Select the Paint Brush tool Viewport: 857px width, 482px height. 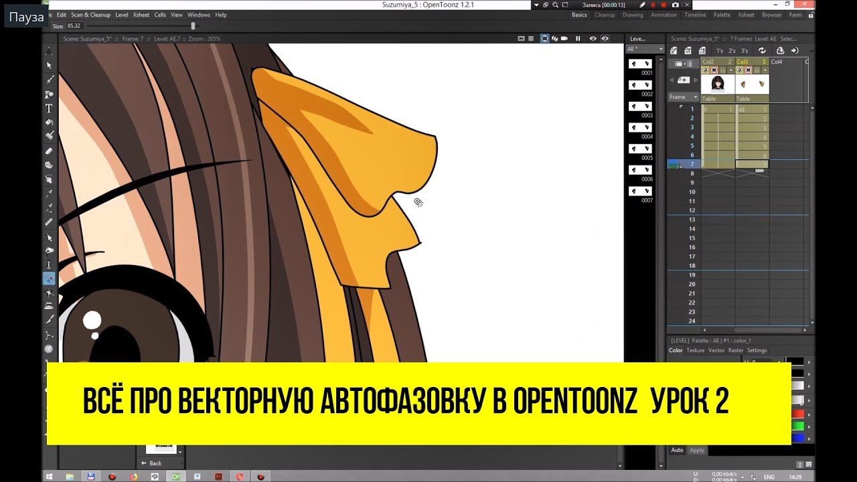click(49, 137)
